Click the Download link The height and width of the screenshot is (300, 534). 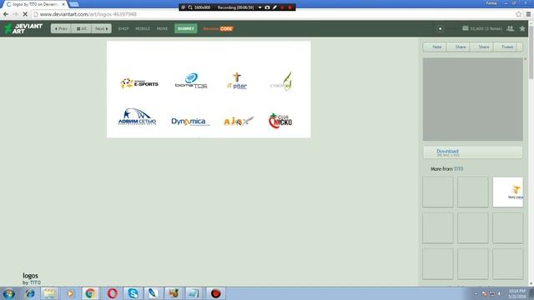[x=447, y=151]
